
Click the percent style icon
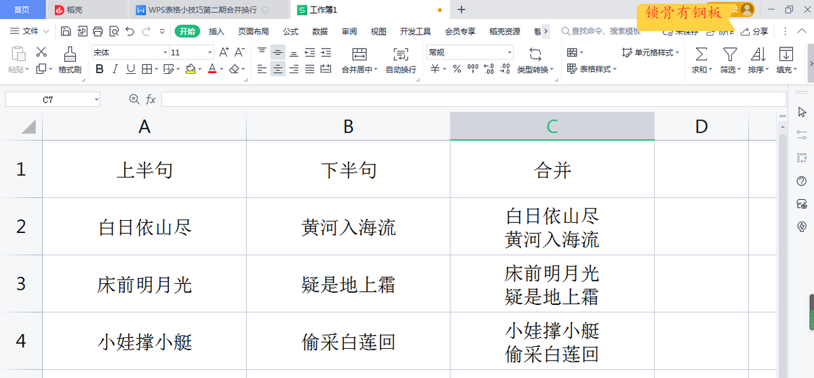[457, 68]
